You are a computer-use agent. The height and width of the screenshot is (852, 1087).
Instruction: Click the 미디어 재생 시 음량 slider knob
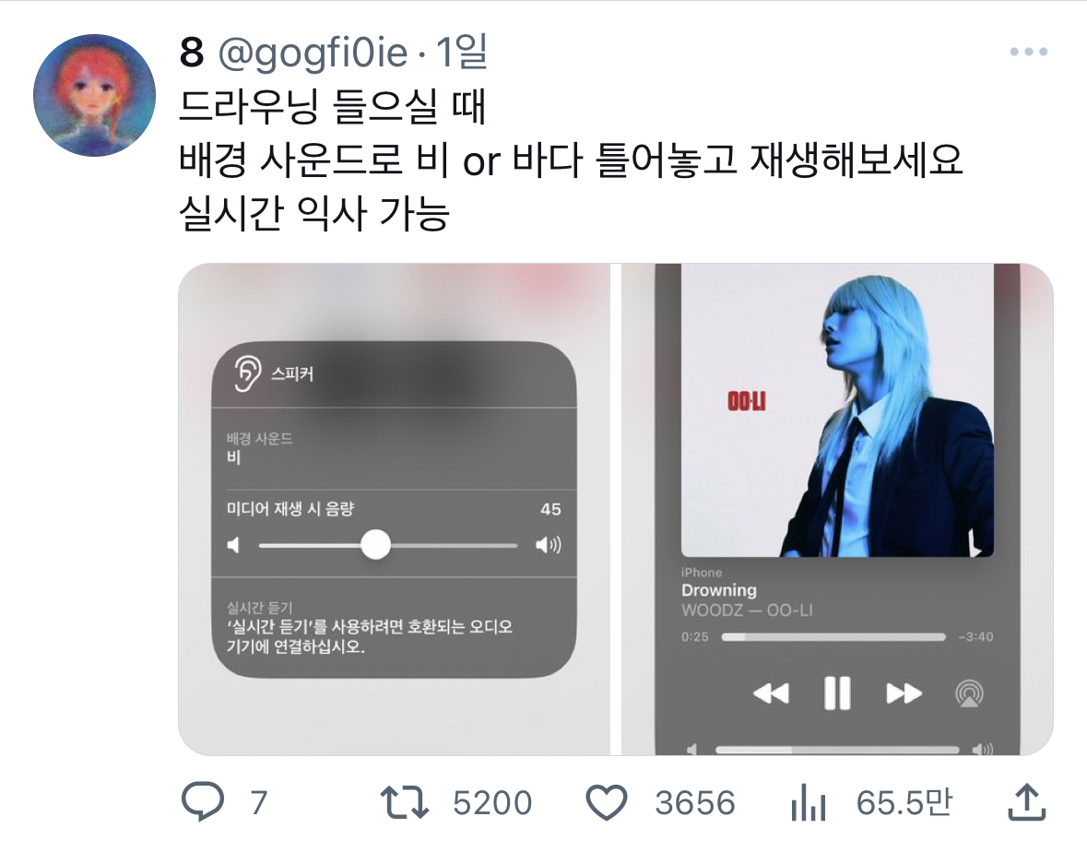tap(376, 545)
